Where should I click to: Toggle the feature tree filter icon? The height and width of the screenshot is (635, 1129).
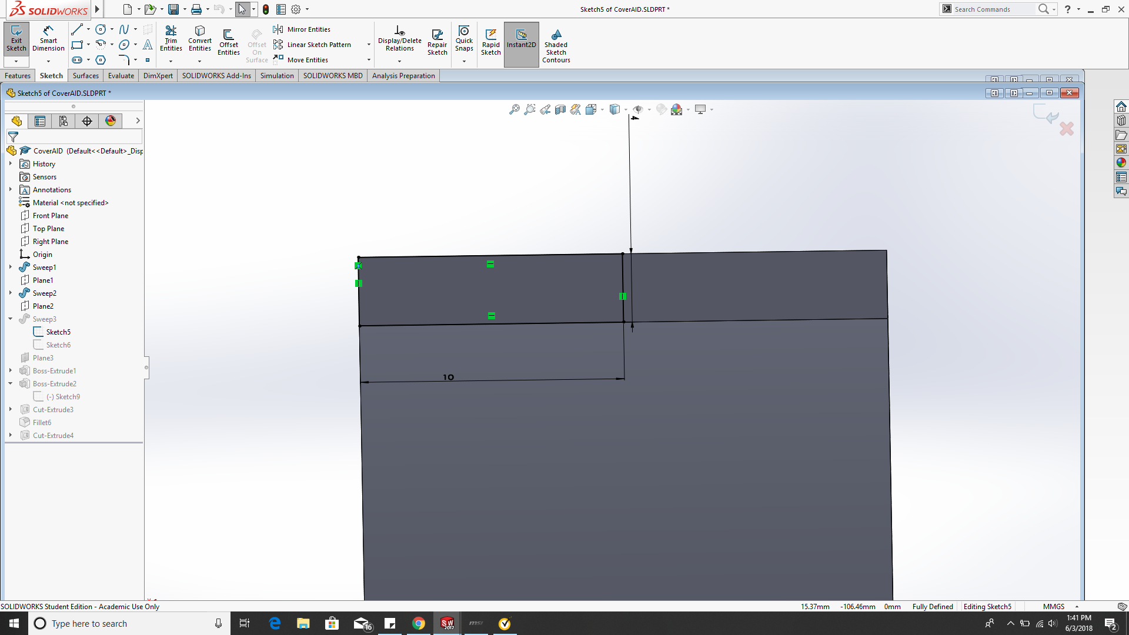tap(13, 136)
